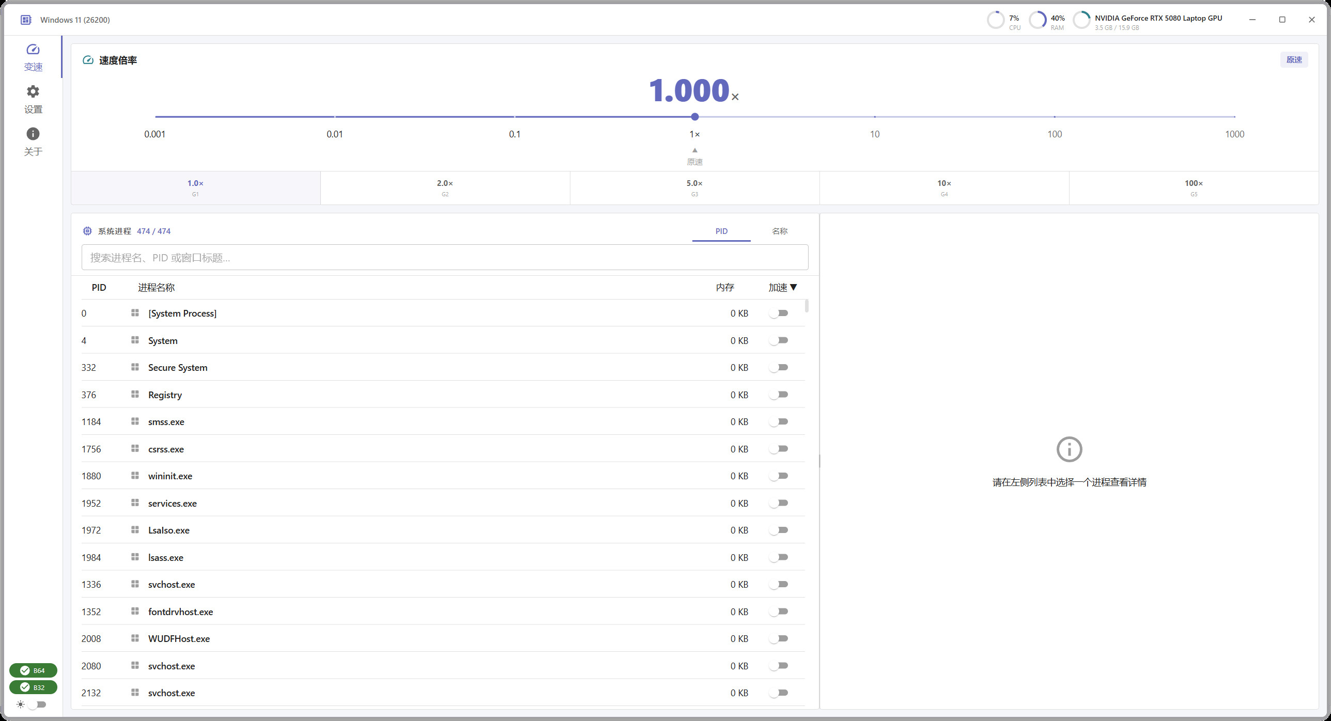The width and height of the screenshot is (1331, 721).
Task: Toggle acceleration for services.exe
Action: [779, 503]
